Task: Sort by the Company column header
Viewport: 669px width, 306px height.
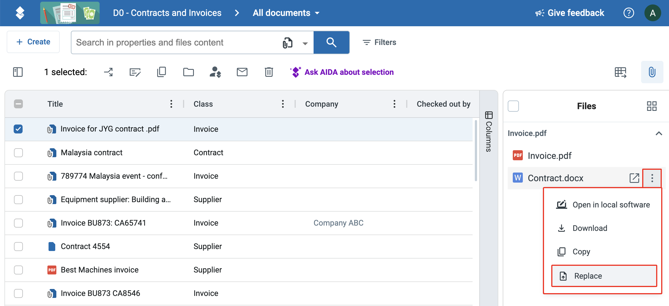Action: click(x=321, y=104)
